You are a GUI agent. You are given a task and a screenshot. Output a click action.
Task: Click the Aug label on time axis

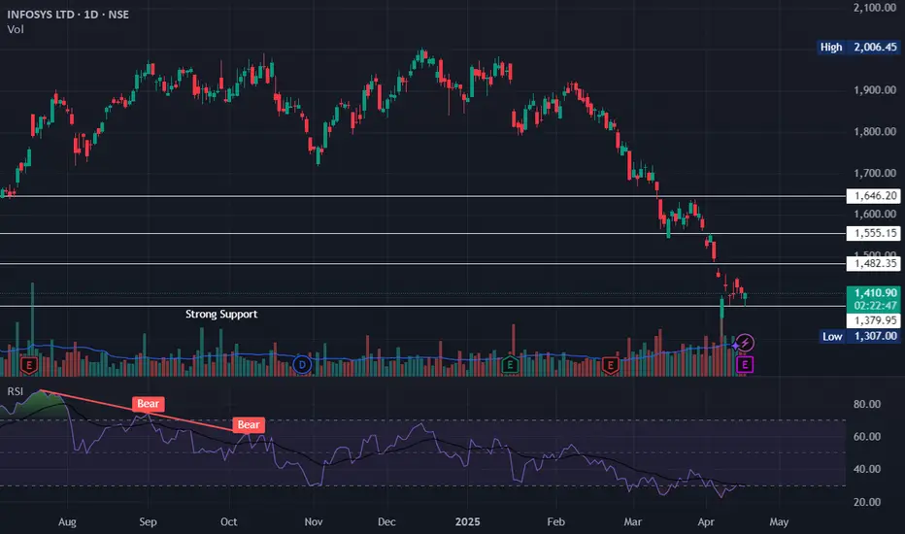tap(67, 522)
